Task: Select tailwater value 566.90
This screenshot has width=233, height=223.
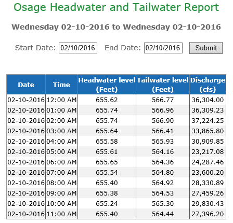Action: click(163, 120)
